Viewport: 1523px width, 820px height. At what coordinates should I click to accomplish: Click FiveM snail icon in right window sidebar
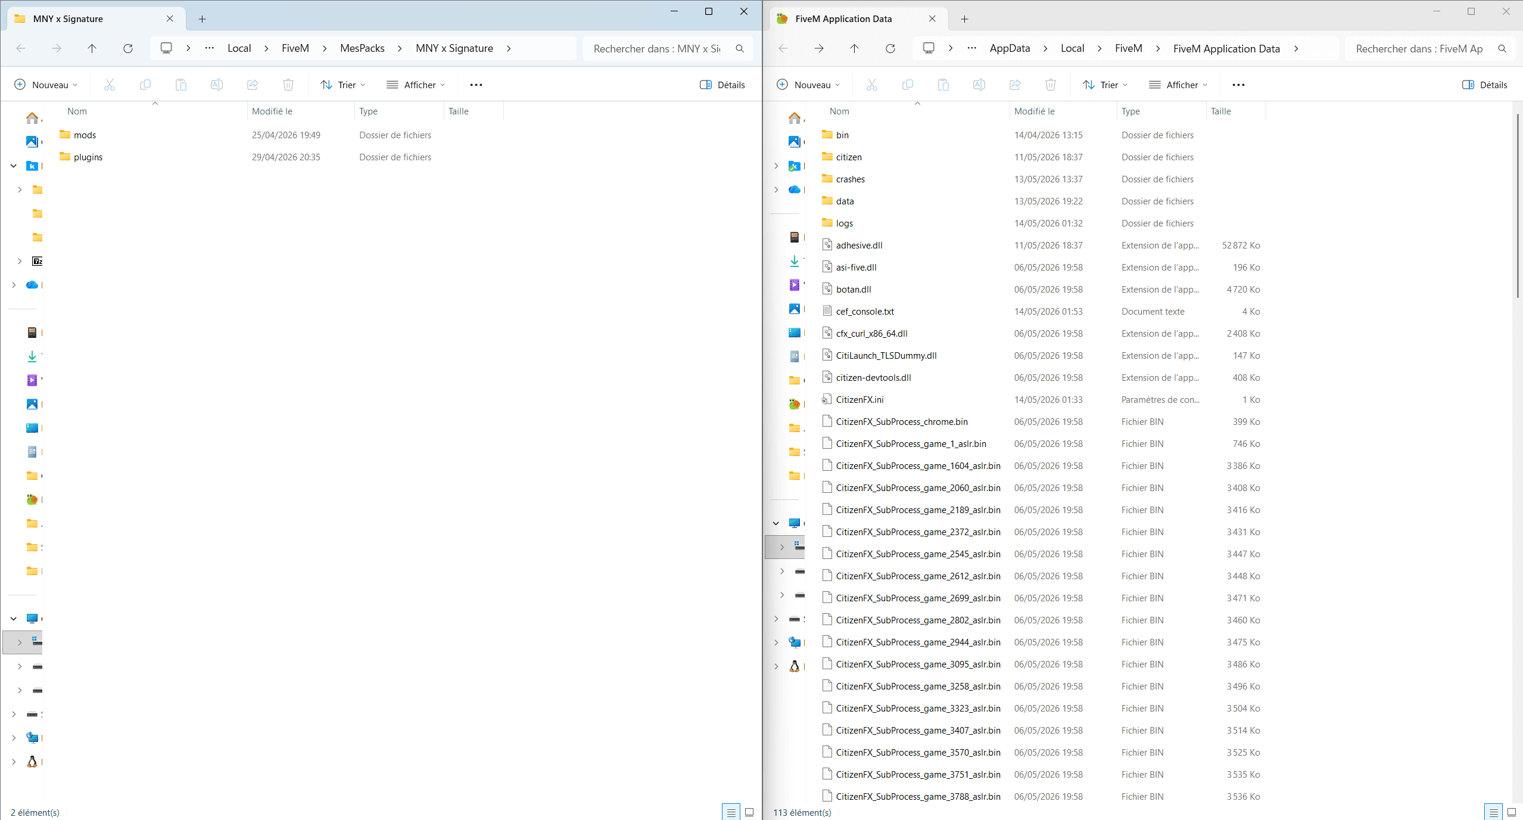click(795, 404)
